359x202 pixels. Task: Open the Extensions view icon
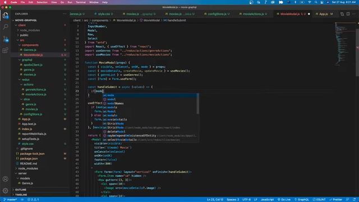click(5, 50)
